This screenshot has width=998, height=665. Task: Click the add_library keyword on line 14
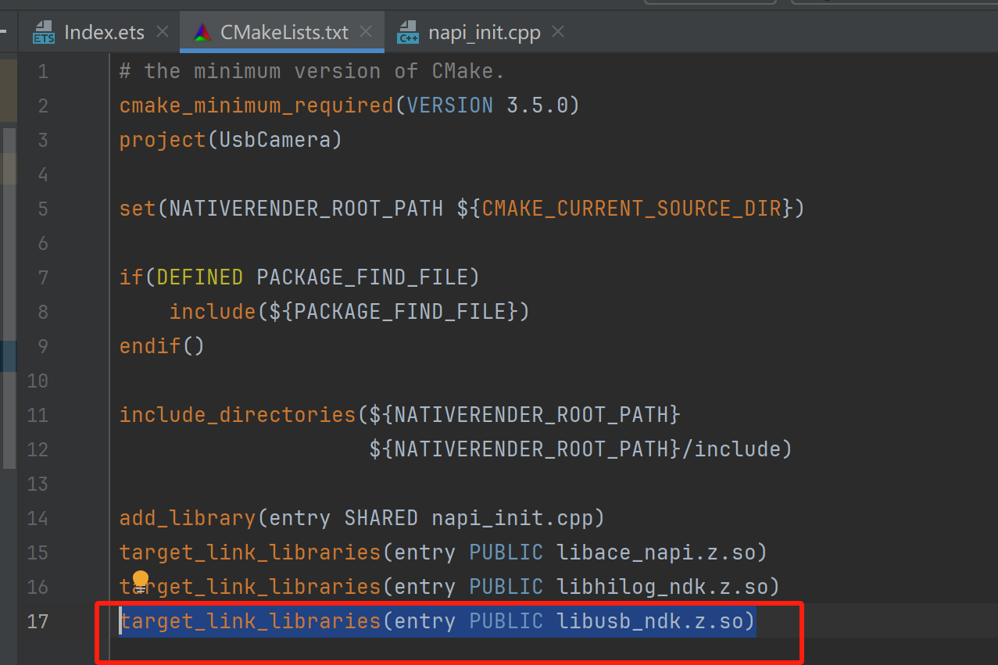pos(187,517)
